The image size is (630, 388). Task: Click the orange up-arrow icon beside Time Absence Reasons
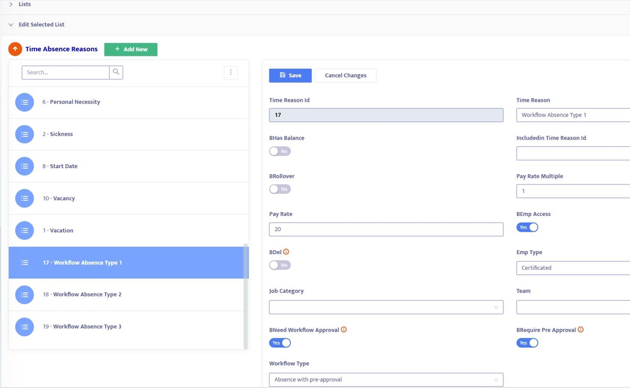15,49
